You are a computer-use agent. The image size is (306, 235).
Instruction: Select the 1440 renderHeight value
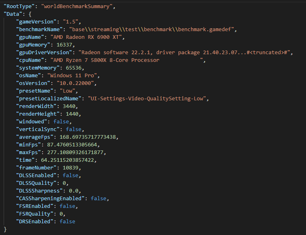click(x=72, y=114)
